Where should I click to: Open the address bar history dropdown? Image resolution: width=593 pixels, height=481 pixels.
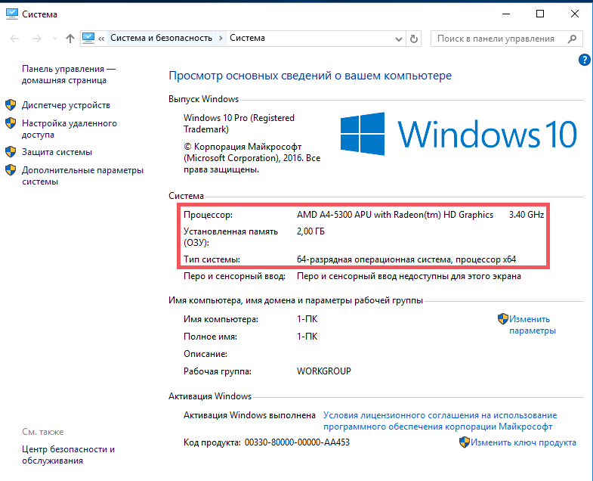point(398,39)
